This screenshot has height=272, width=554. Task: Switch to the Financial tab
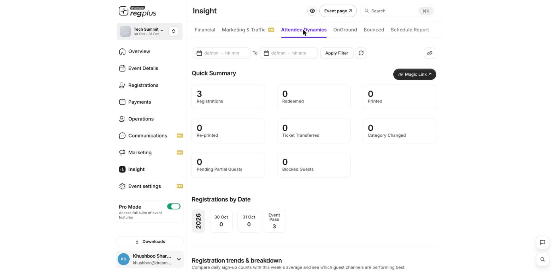205,30
